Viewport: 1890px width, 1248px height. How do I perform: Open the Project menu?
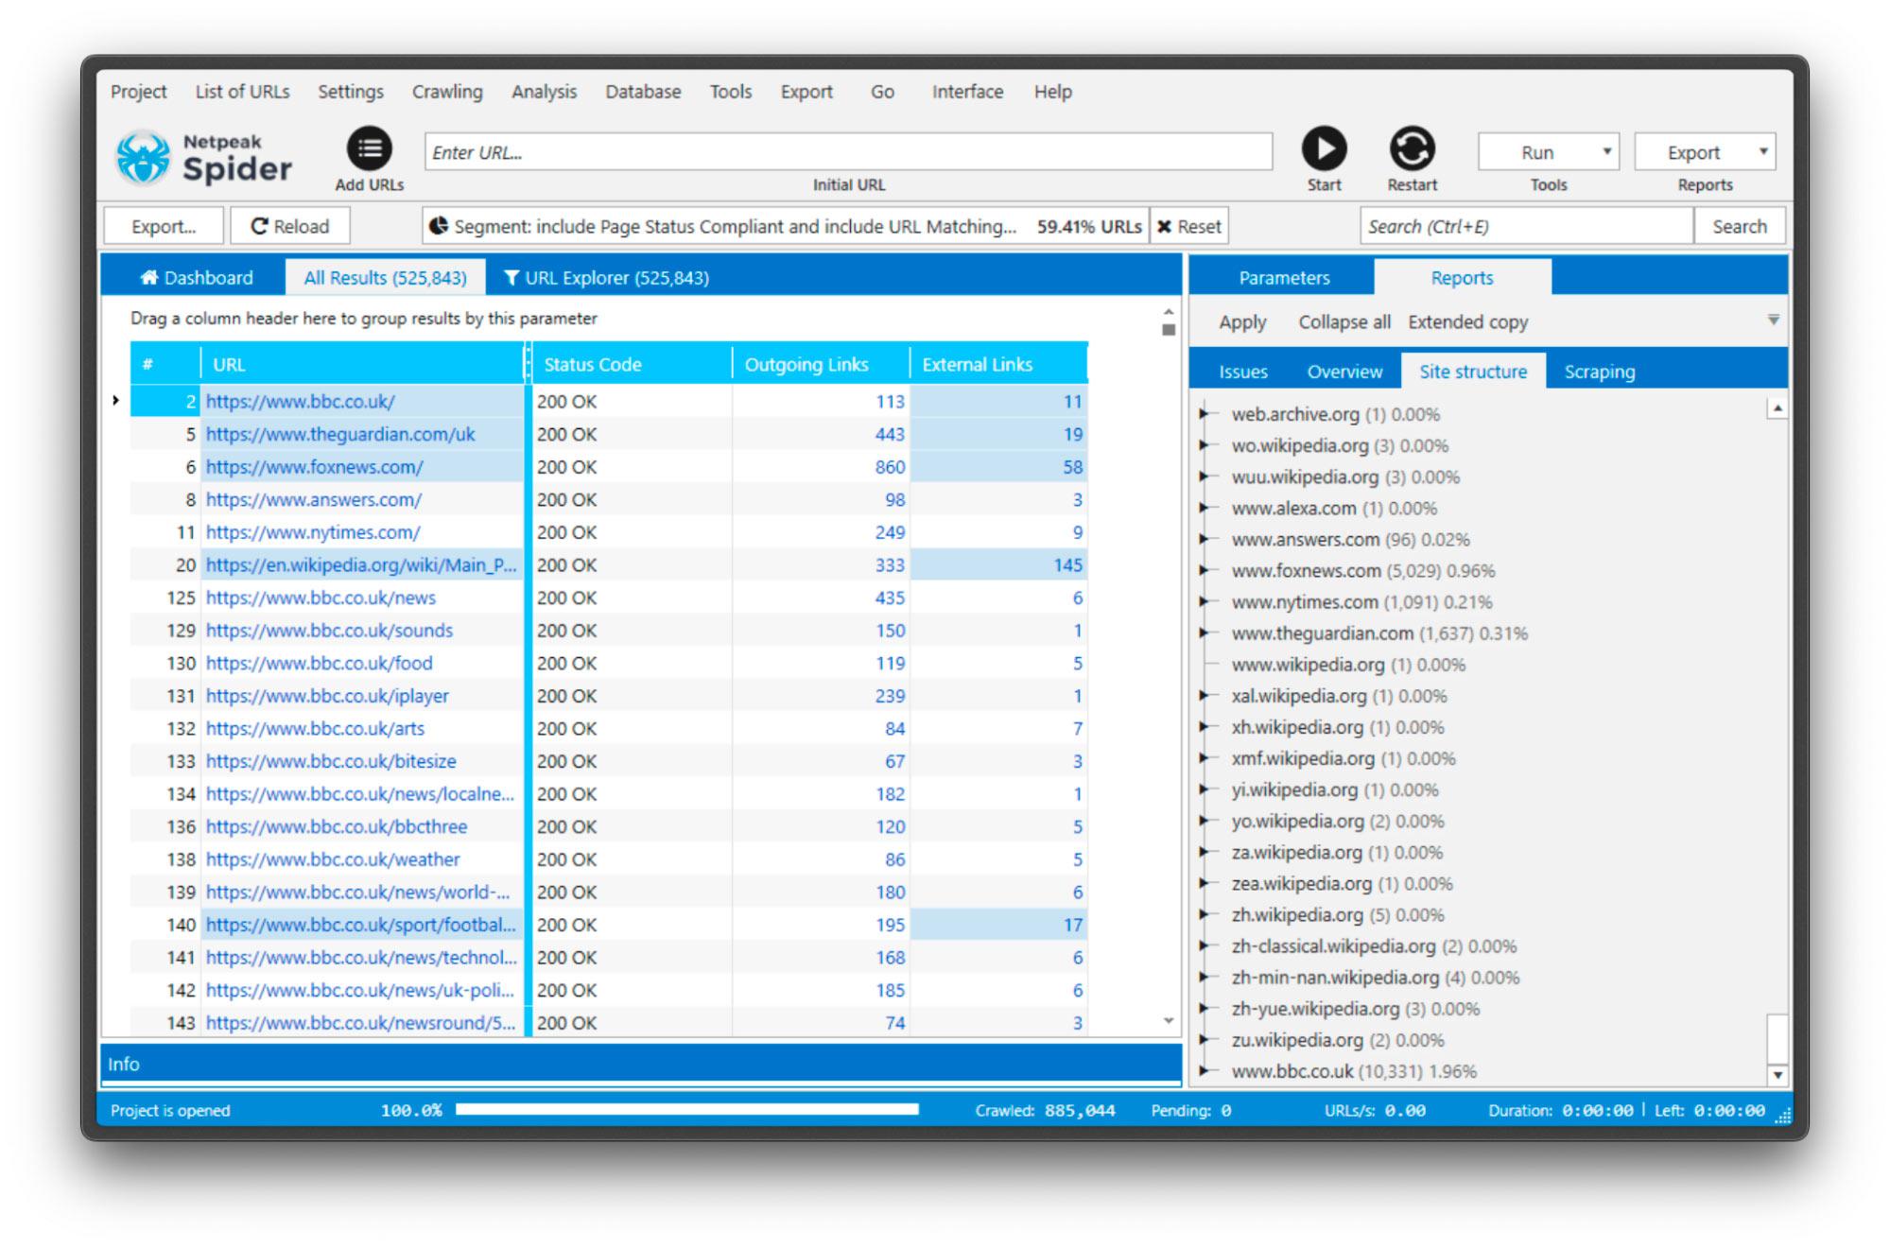coord(138,92)
